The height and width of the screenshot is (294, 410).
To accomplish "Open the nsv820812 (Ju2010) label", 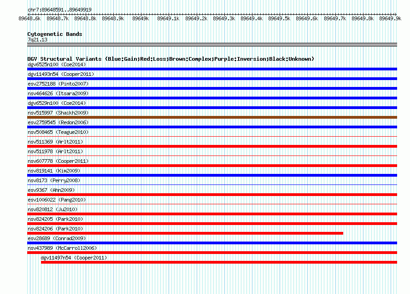I will pos(53,209).
